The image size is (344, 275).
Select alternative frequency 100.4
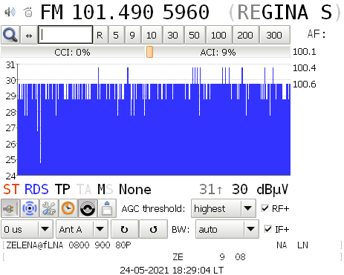point(305,68)
